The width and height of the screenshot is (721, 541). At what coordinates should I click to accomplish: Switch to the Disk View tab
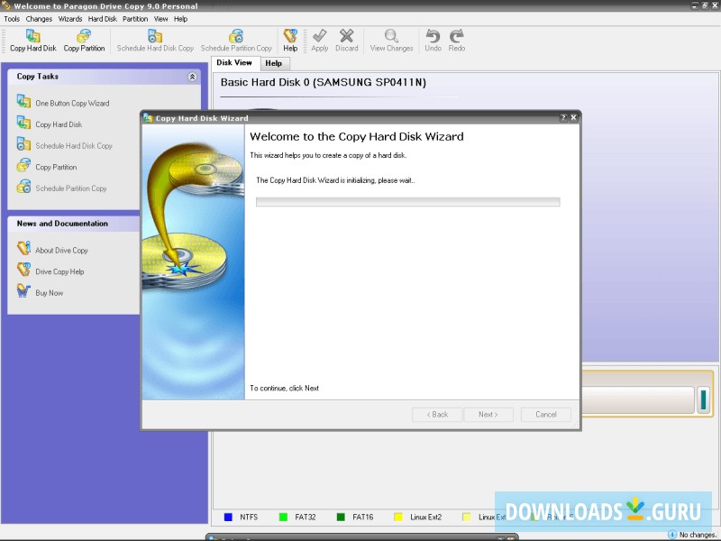point(235,63)
